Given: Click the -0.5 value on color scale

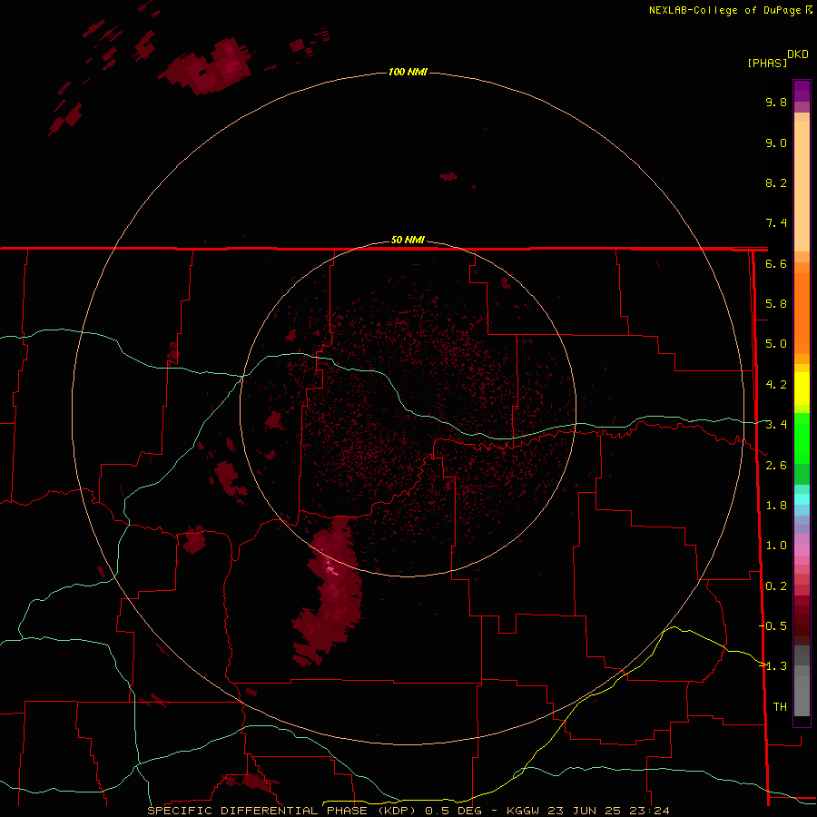Looking at the screenshot, I should click(773, 625).
